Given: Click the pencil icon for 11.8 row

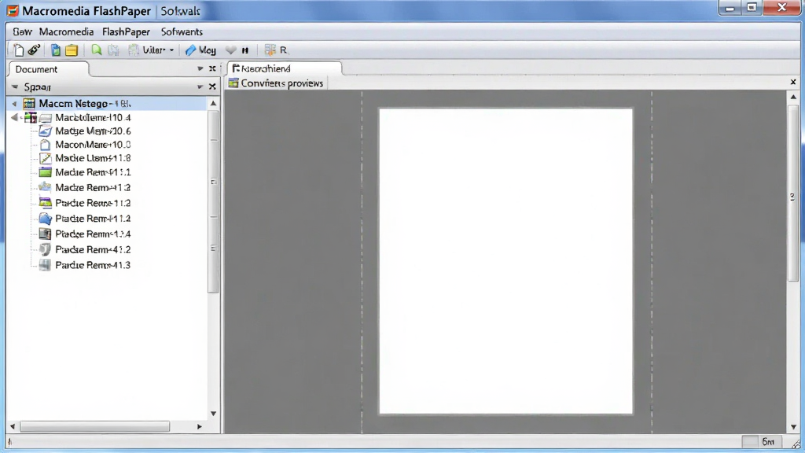Looking at the screenshot, I should (45, 158).
